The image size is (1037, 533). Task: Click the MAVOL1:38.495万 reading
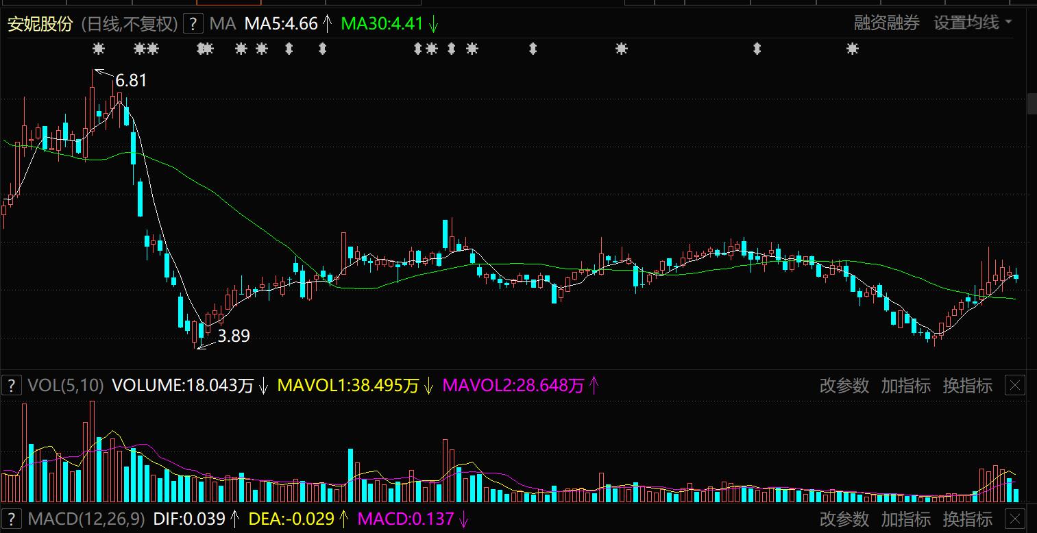tap(348, 386)
